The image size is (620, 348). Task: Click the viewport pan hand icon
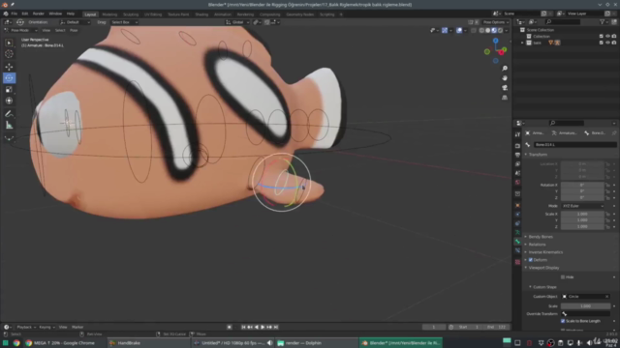[505, 78]
